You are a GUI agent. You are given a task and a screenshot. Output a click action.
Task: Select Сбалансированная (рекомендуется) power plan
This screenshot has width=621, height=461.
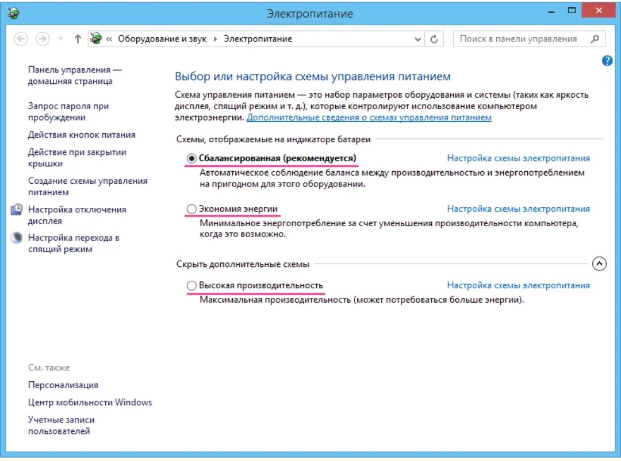coord(191,158)
